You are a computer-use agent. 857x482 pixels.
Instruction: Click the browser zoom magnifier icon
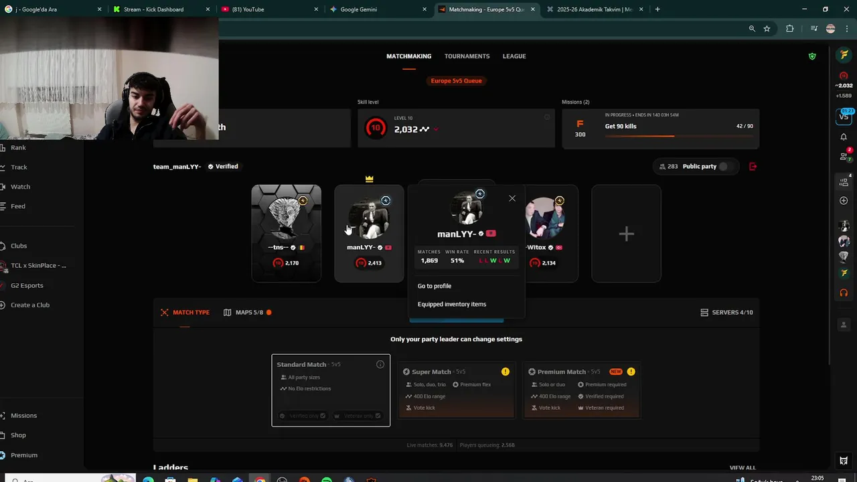[752, 29]
